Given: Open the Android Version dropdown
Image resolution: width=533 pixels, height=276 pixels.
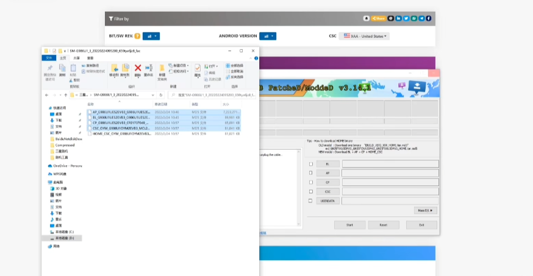Looking at the screenshot, I should (268, 36).
